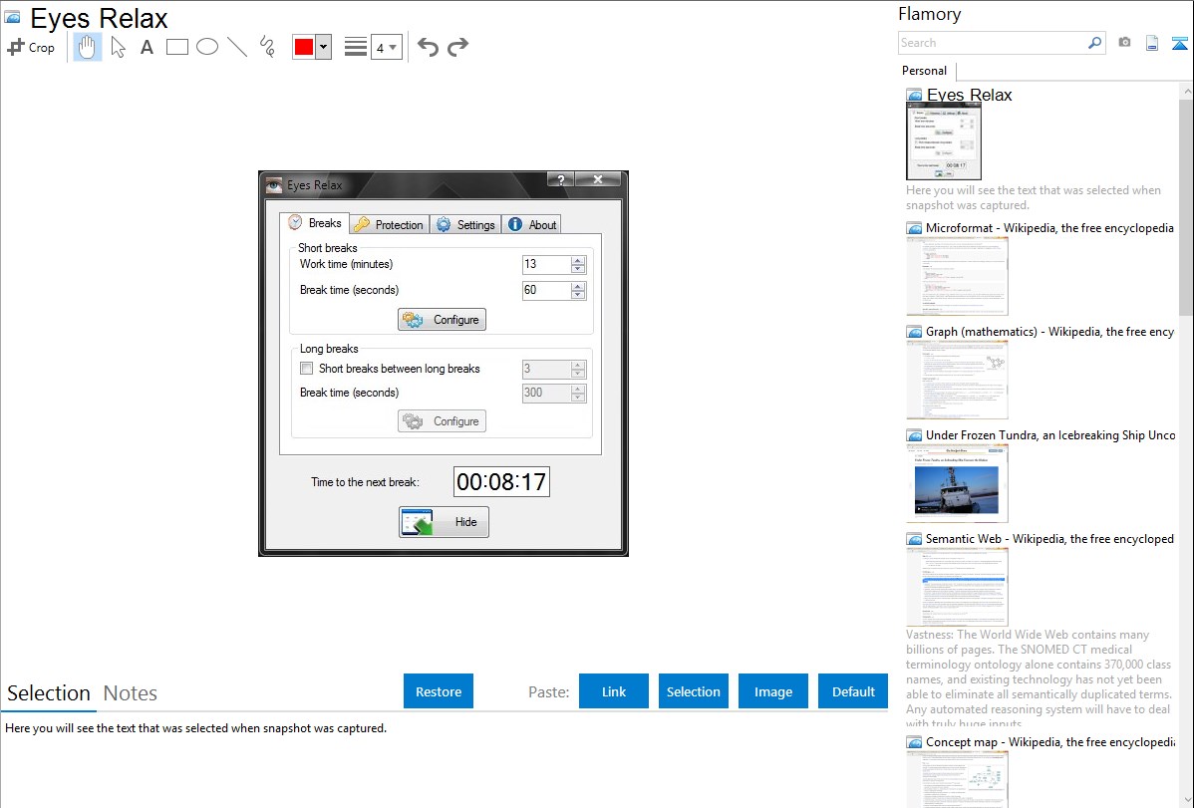This screenshot has height=808, width=1194.
Task: Pick the freehand scribble tool
Action: (267, 47)
